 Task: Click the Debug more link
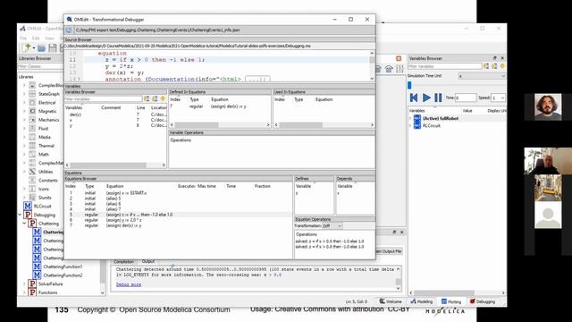coord(129,284)
